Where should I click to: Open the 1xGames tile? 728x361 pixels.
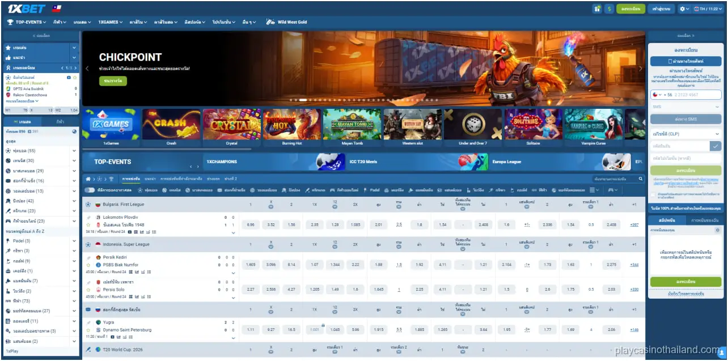111,128
